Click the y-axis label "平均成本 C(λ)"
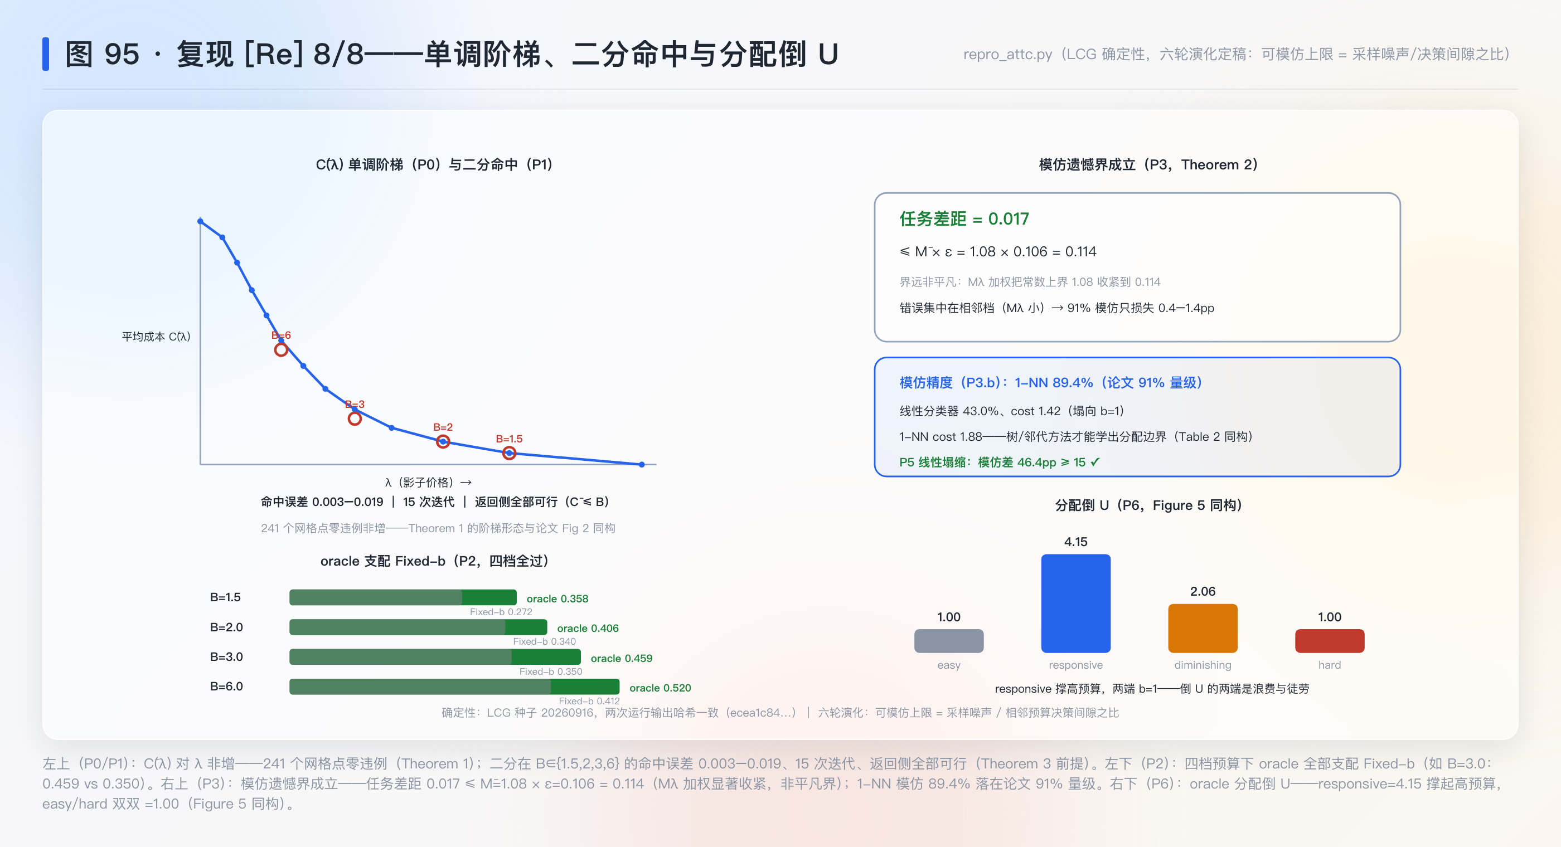 tap(156, 336)
